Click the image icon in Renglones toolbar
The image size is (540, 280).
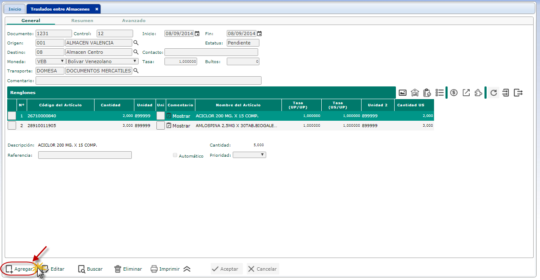403,93
